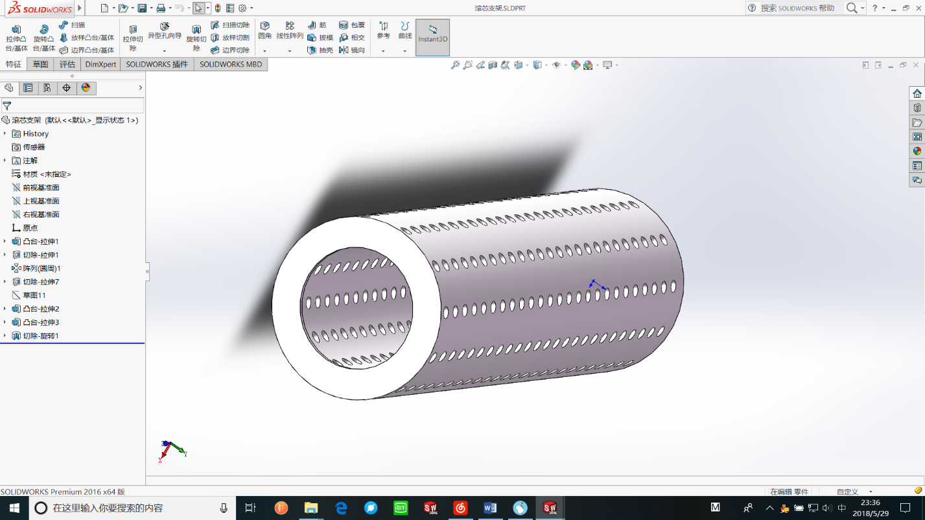Click the zoom to fit magnifier icon
This screenshot has height=520, width=925.
455,65
